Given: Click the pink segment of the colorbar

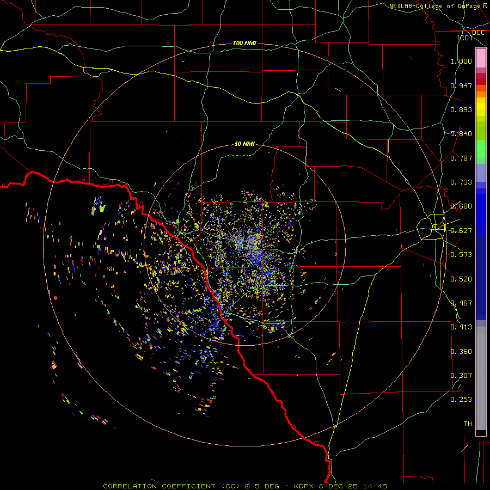Looking at the screenshot, I should click(481, 58).
